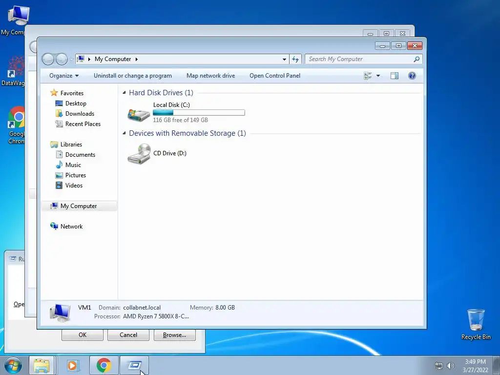Click the Videos film icon
This screenshot has width=500, height=375.
point(59,185)
